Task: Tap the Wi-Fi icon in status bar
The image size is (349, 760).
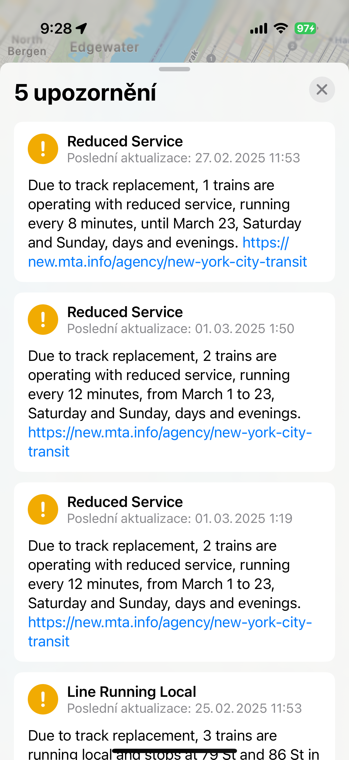Action: (x=281, y=28)
